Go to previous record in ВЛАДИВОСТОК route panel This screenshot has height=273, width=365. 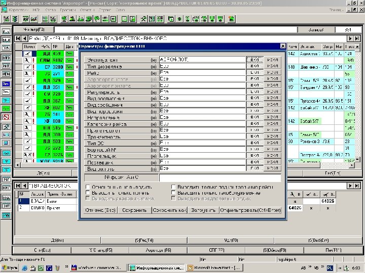coord(24,186)
